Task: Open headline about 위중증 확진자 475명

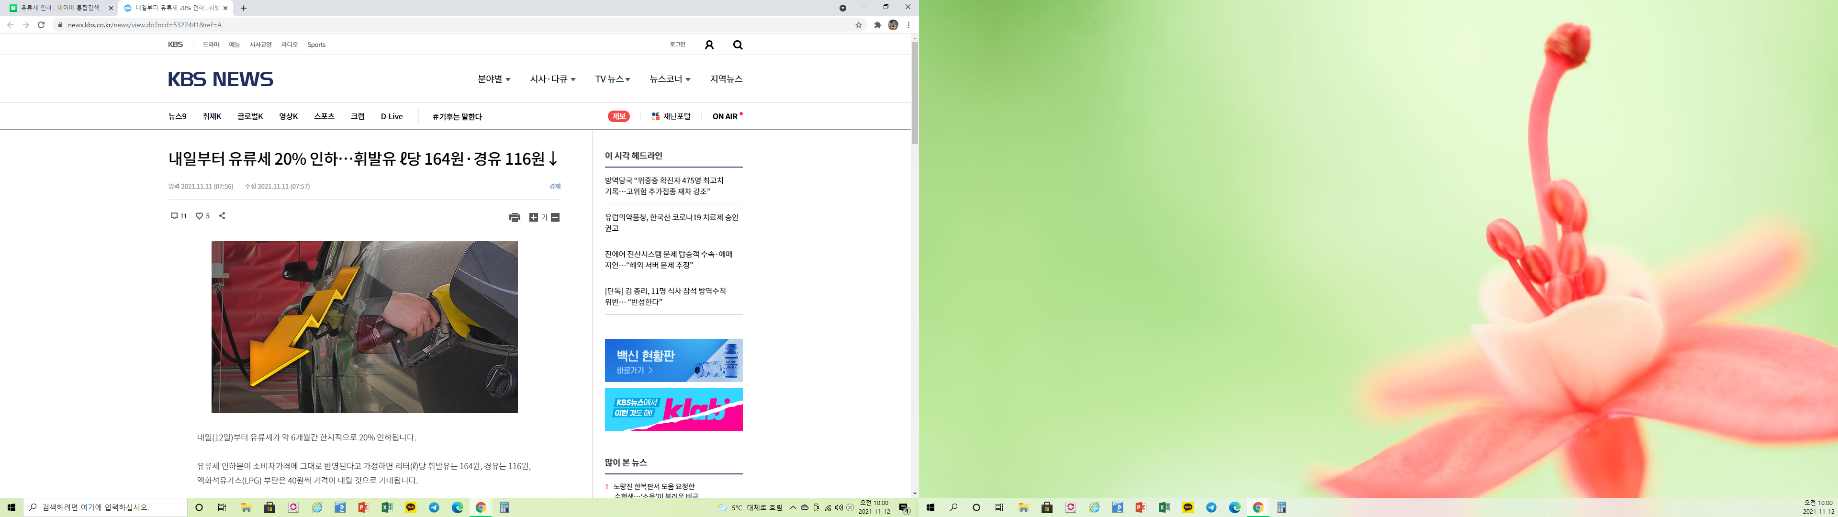Action: 664,186
